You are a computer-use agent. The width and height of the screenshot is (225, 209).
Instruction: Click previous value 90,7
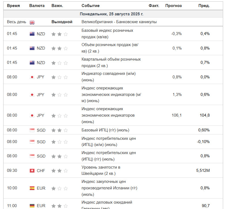[x=206, y=206]
